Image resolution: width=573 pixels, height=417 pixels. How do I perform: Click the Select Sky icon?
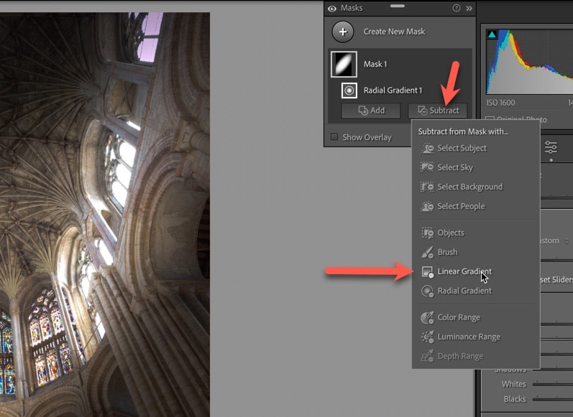click(x=427, y=167)
